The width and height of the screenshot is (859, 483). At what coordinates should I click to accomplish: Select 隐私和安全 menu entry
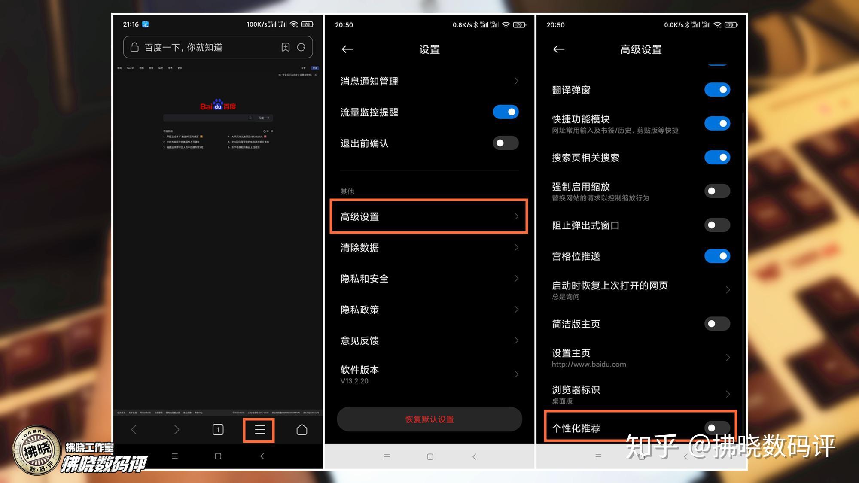click(x=429, y=278)
